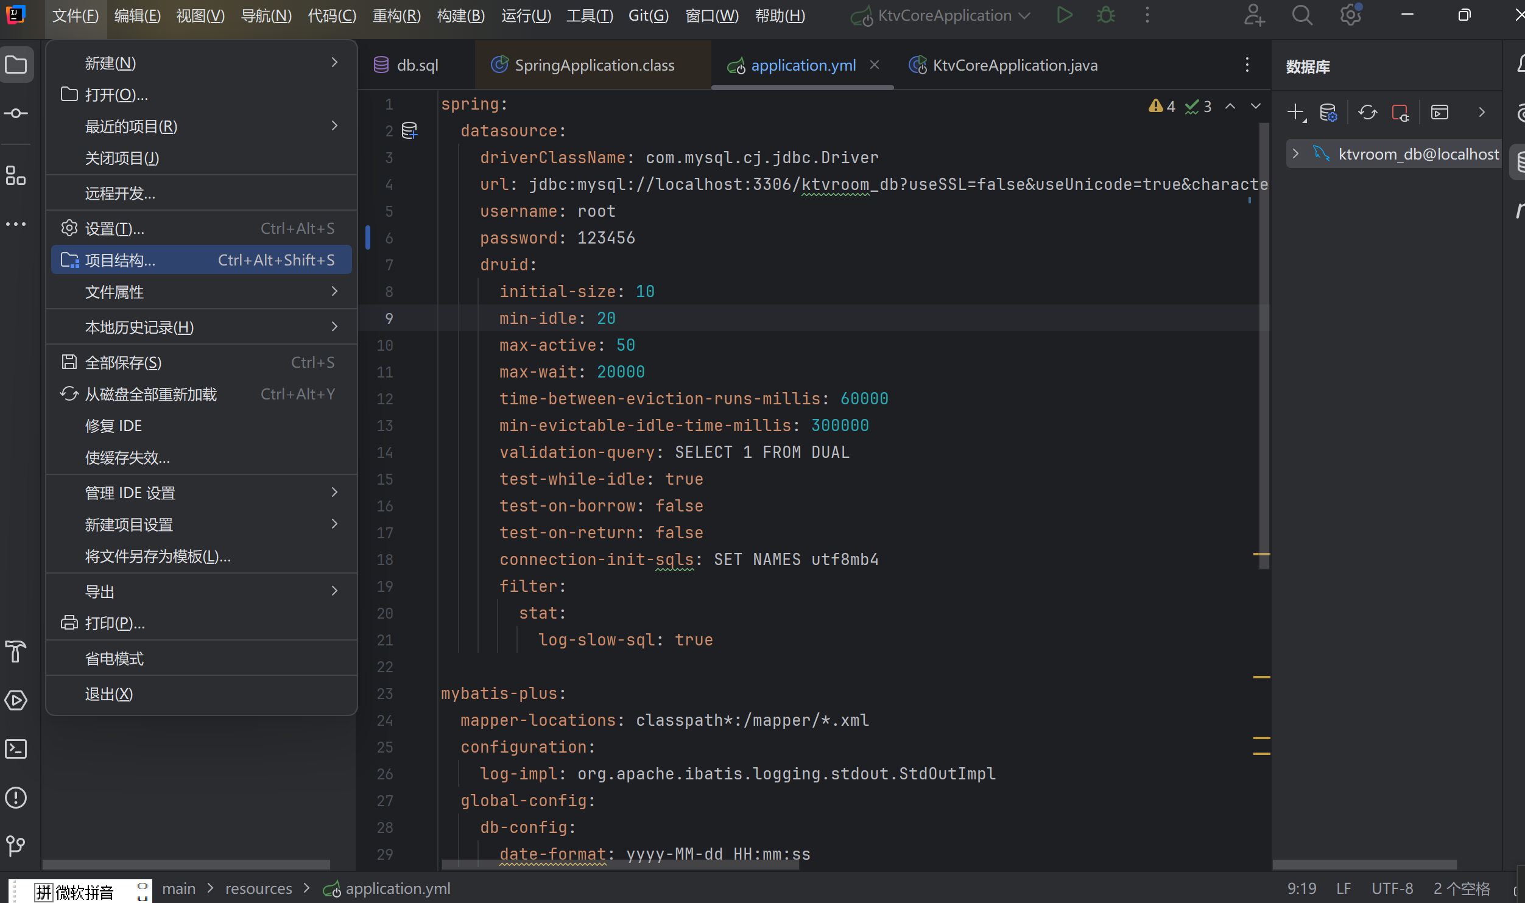Open the Terminal tool window icon
1525x903 pixels.
pyautogui.click(x=16, y=749)
